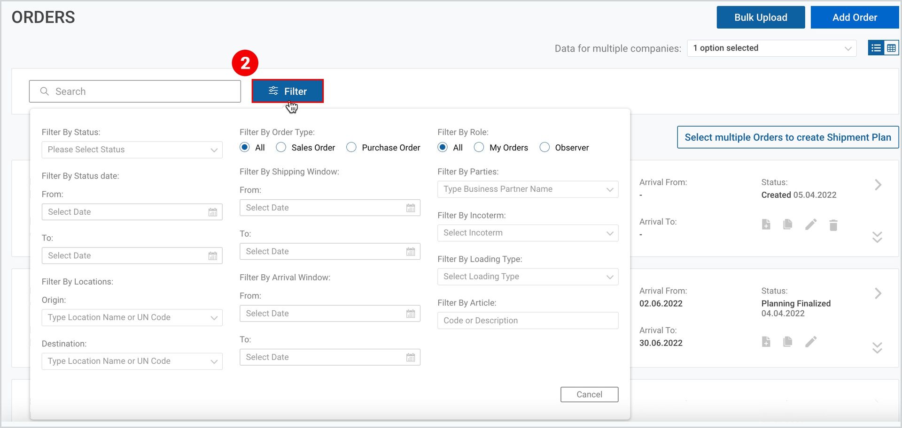Open the Type Business Partner Name dropdown

click(x=528, y=189)
